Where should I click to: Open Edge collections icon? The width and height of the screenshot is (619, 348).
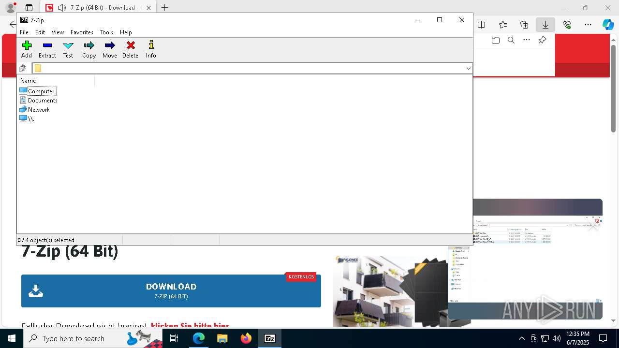point(524,25)
